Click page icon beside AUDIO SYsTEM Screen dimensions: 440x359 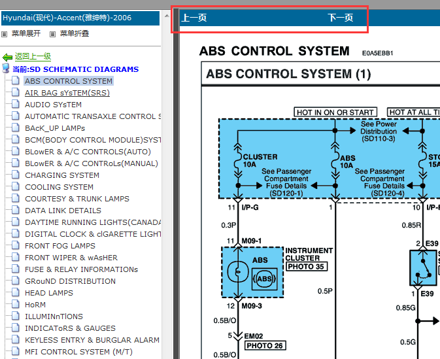coord(16,104)
